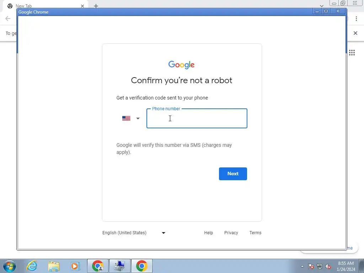This screenshot has height=273, width=364.
Task: Click "Get a verification code sent" text
Action: tap(162, 98)
